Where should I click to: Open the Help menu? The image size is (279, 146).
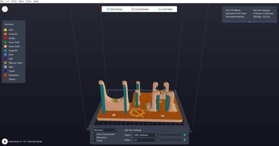[36, 1]
